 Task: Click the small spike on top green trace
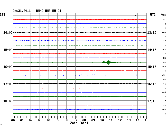[x=35, y=28]
